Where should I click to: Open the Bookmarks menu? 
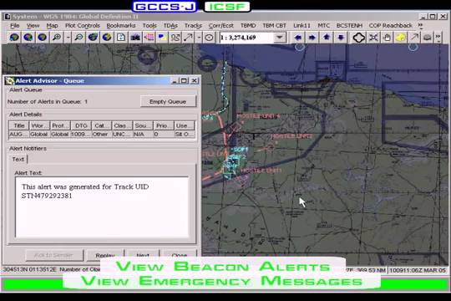[x=121, y=26]
